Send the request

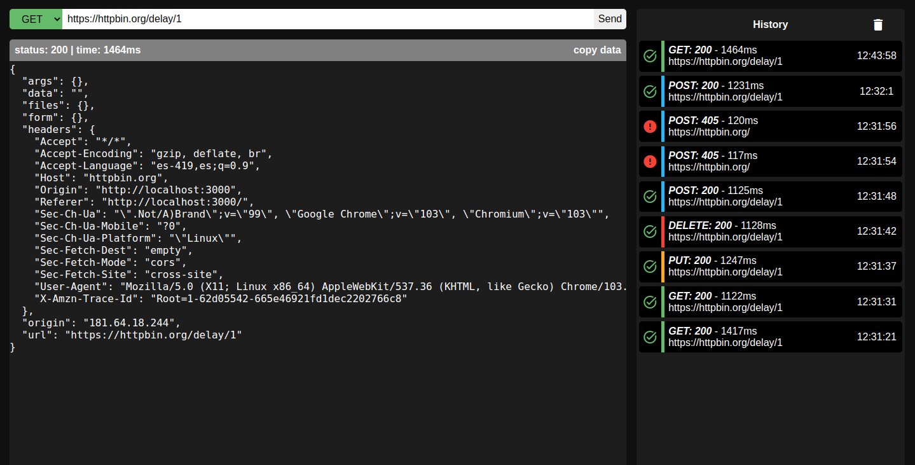point(610,19)
